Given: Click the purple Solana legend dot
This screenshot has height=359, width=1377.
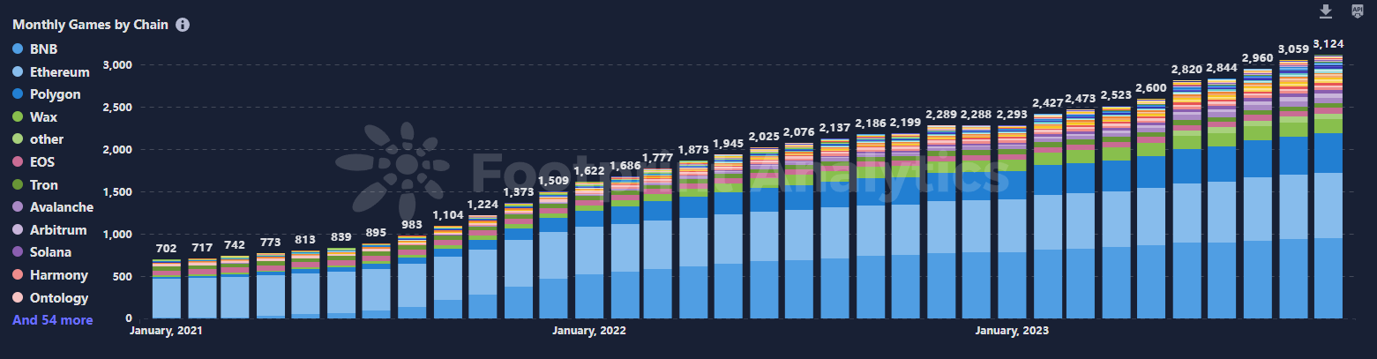Looking at the screenshot, I should (18, 252).
